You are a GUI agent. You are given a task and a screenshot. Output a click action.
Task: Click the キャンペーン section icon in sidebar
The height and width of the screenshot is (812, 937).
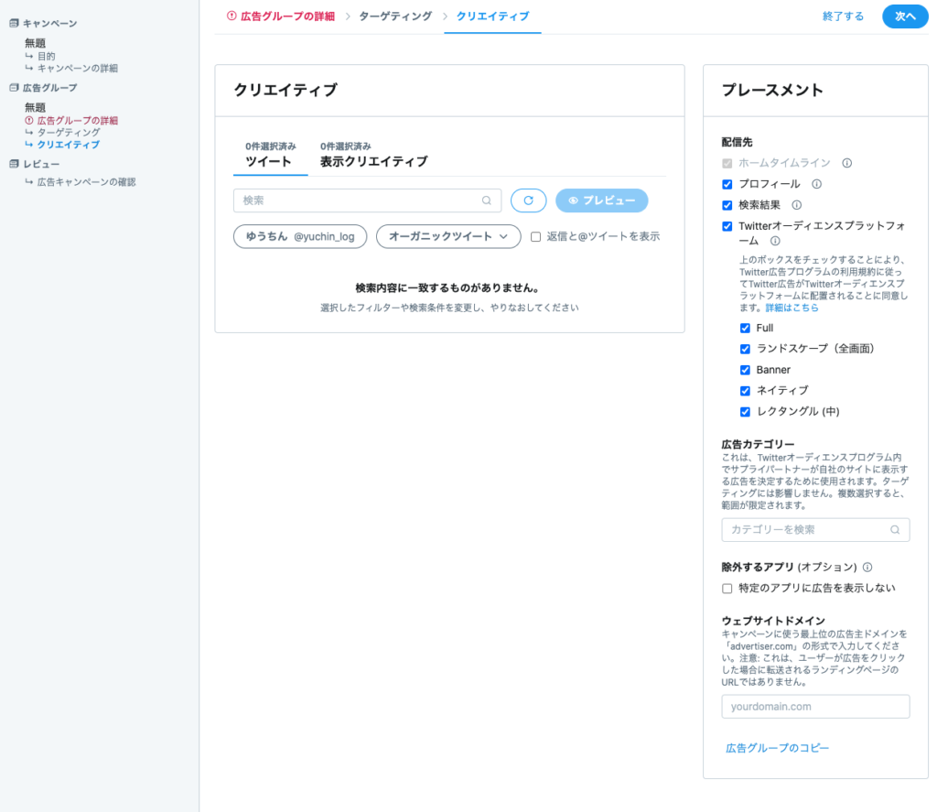[14, 23]
